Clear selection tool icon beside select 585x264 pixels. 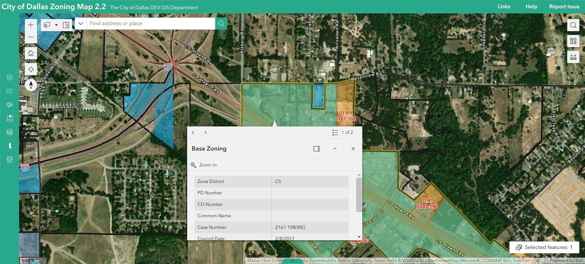[x=66, y=25]
